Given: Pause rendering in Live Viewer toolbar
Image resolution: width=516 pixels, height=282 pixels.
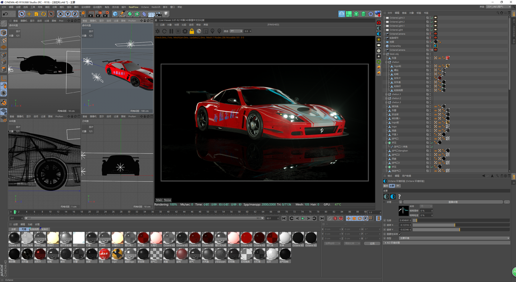Looking at the screenshot, I should tap(171, 31).
